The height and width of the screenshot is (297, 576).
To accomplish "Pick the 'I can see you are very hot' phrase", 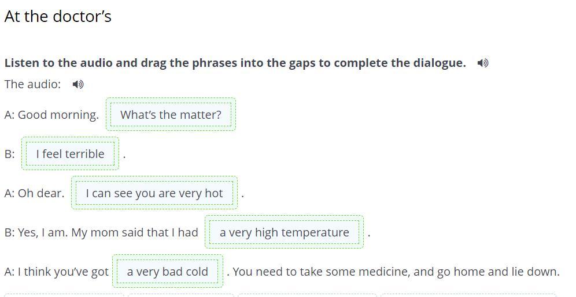I will point(154,193).
